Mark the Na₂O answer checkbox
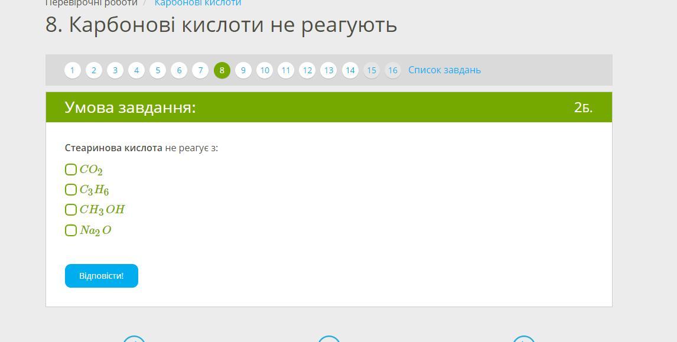677x342 pixels. click(71, 230)
